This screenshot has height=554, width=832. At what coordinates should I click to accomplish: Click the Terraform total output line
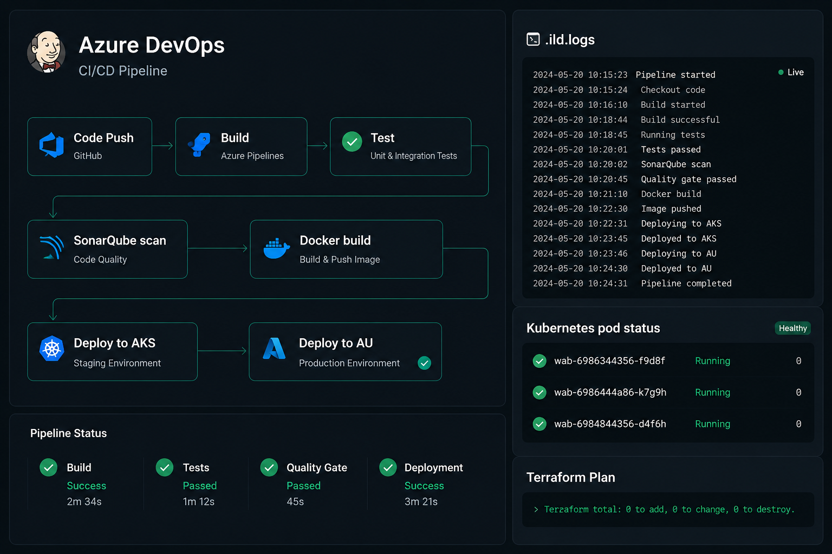(x=669, y=509)
